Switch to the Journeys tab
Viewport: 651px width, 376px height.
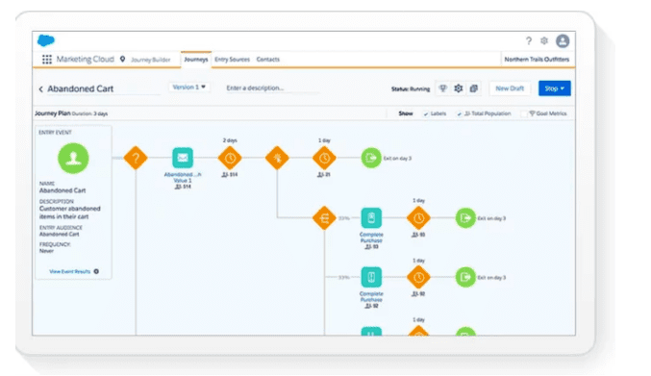coord(195,60)
